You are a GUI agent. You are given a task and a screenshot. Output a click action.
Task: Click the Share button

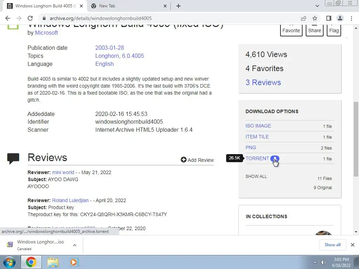(314, 30)
